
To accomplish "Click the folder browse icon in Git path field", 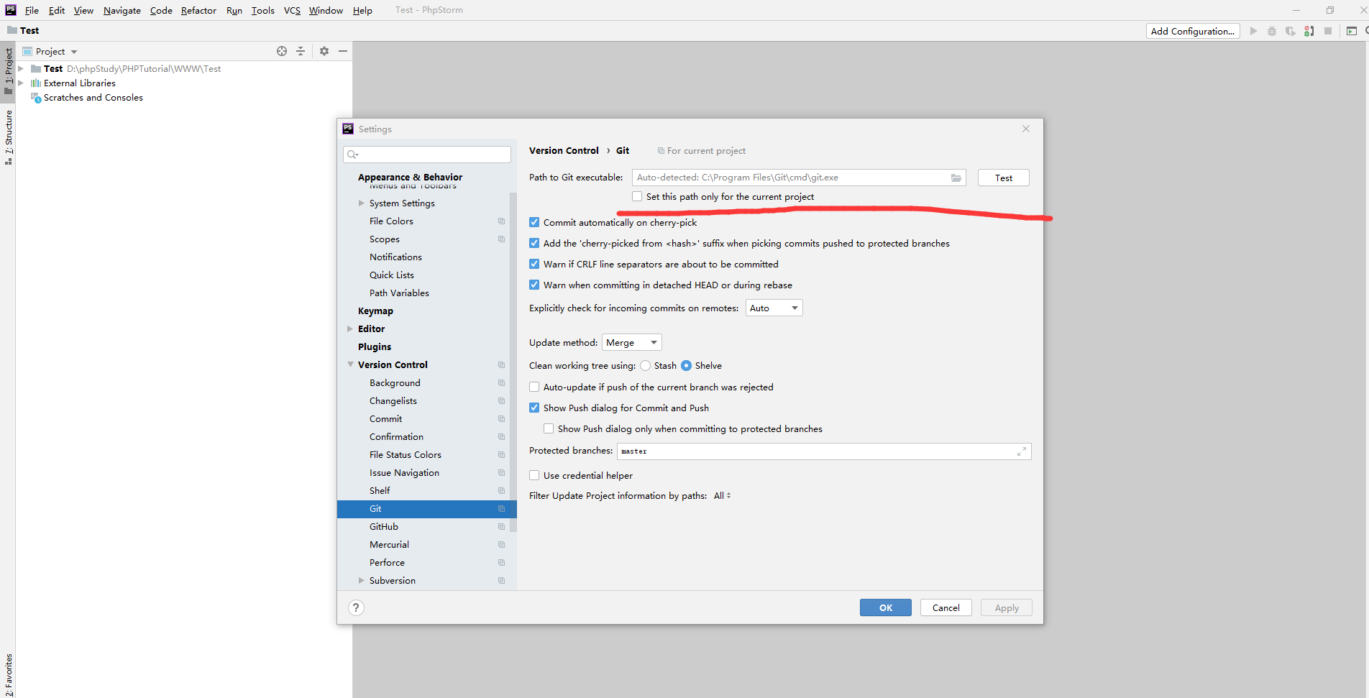I will (956, 178).
